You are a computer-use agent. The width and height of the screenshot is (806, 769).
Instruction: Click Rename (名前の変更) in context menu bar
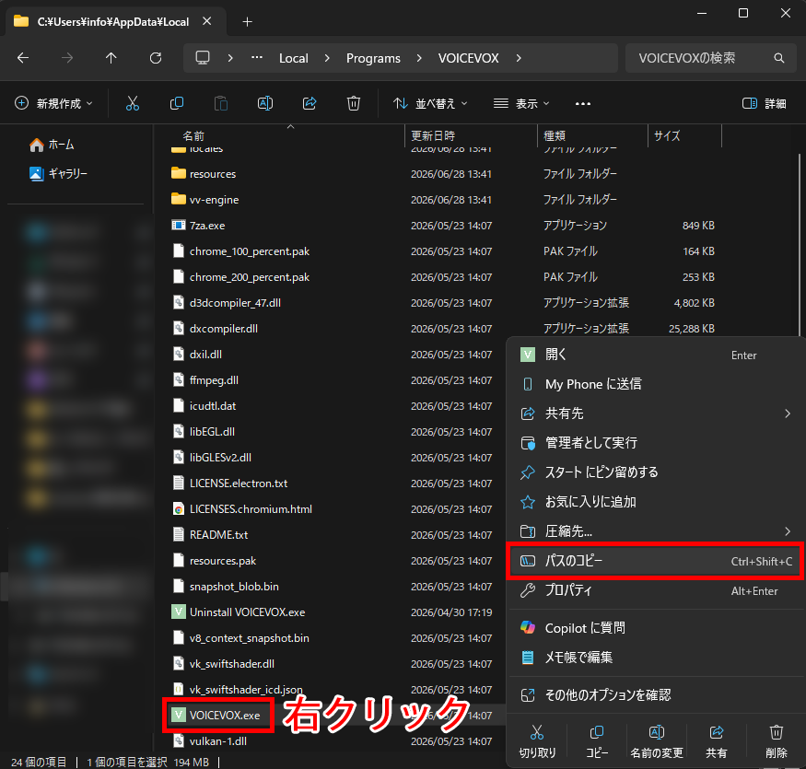tap(657, 741)
